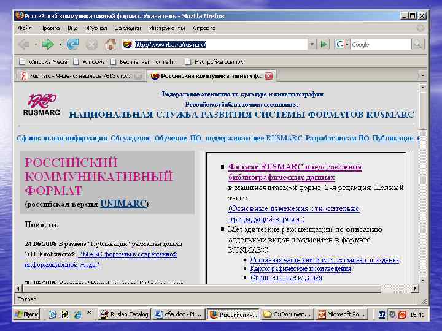Follow the UNIMARC link
Viewport: 442px width, 331px height.
pyautogui.click(x=123, y=204)
